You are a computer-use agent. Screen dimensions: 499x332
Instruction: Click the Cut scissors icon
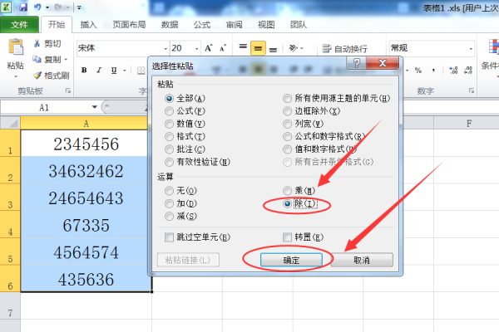click(x=37, y=43)
